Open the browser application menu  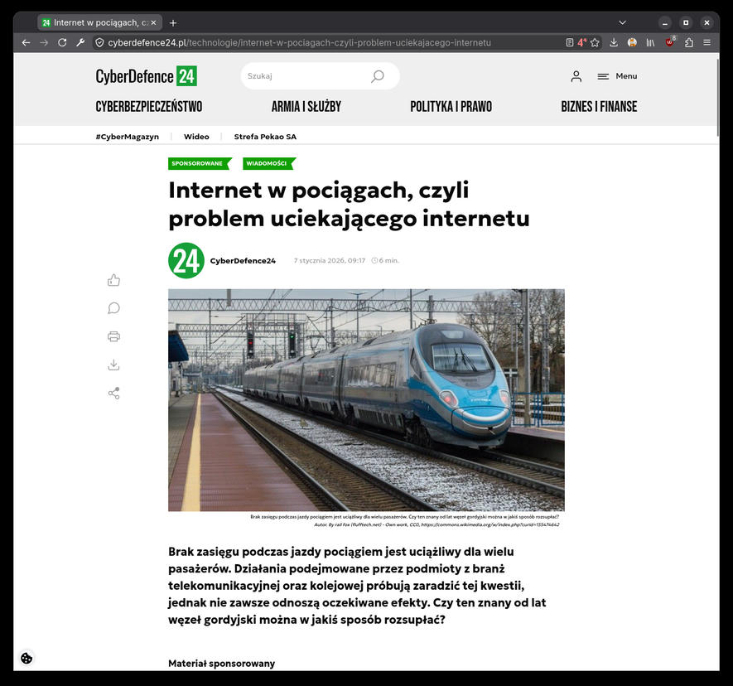(706, 42)
